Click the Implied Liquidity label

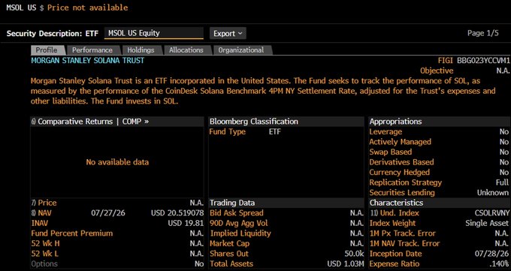240,233
